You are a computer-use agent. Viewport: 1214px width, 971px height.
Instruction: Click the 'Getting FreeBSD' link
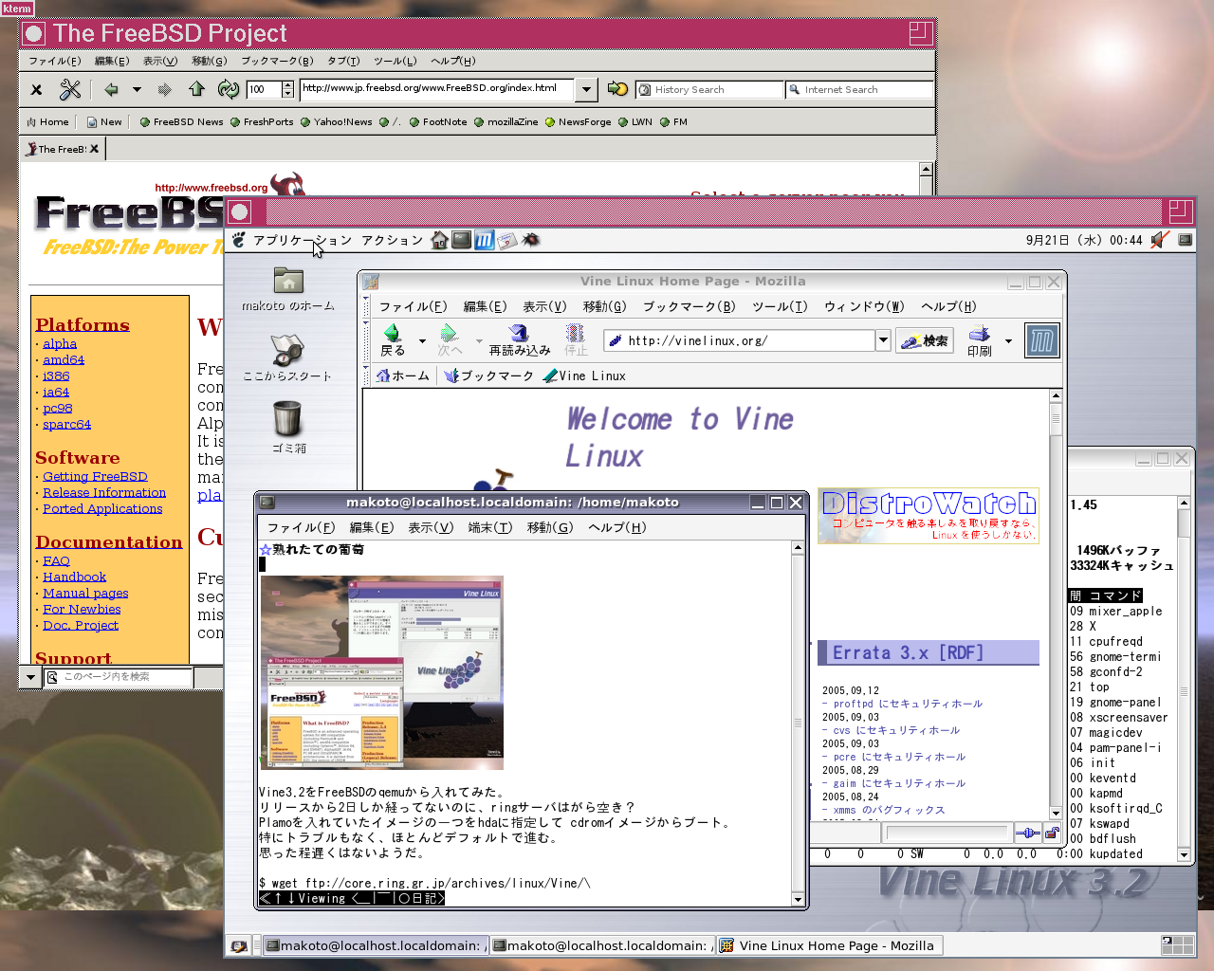[95, 477]
